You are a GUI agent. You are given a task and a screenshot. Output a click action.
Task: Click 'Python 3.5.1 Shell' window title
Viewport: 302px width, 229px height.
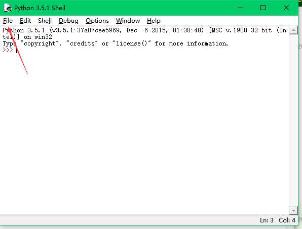[40, 8]
